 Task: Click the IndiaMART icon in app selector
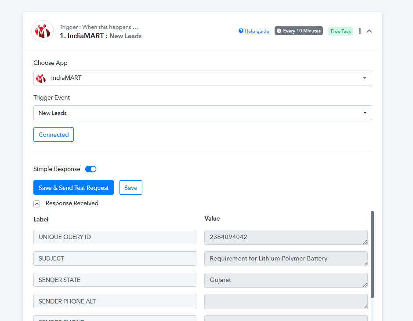[x=41, y=78]
